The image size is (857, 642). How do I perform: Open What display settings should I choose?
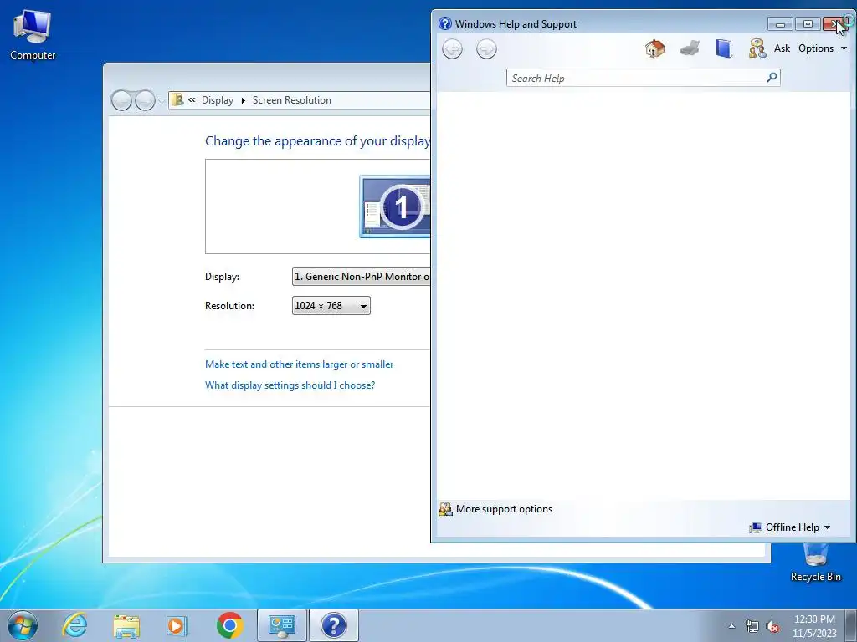click(x=290, y=385)
